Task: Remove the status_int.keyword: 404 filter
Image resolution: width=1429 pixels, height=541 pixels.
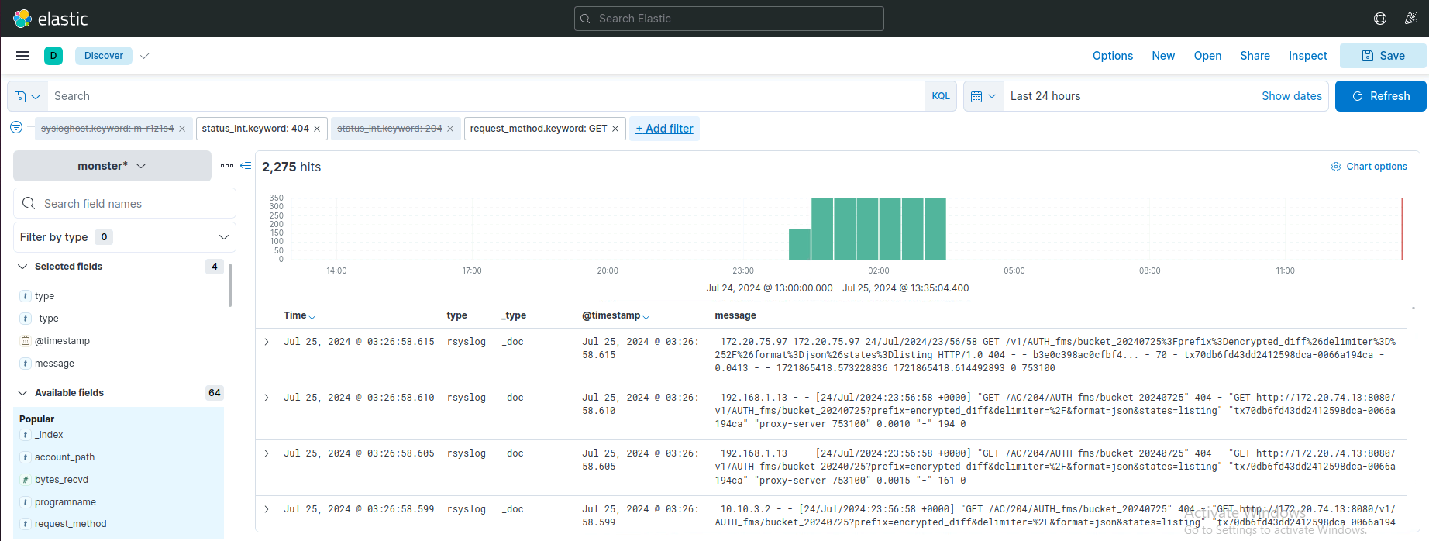Action: point(317,129)
